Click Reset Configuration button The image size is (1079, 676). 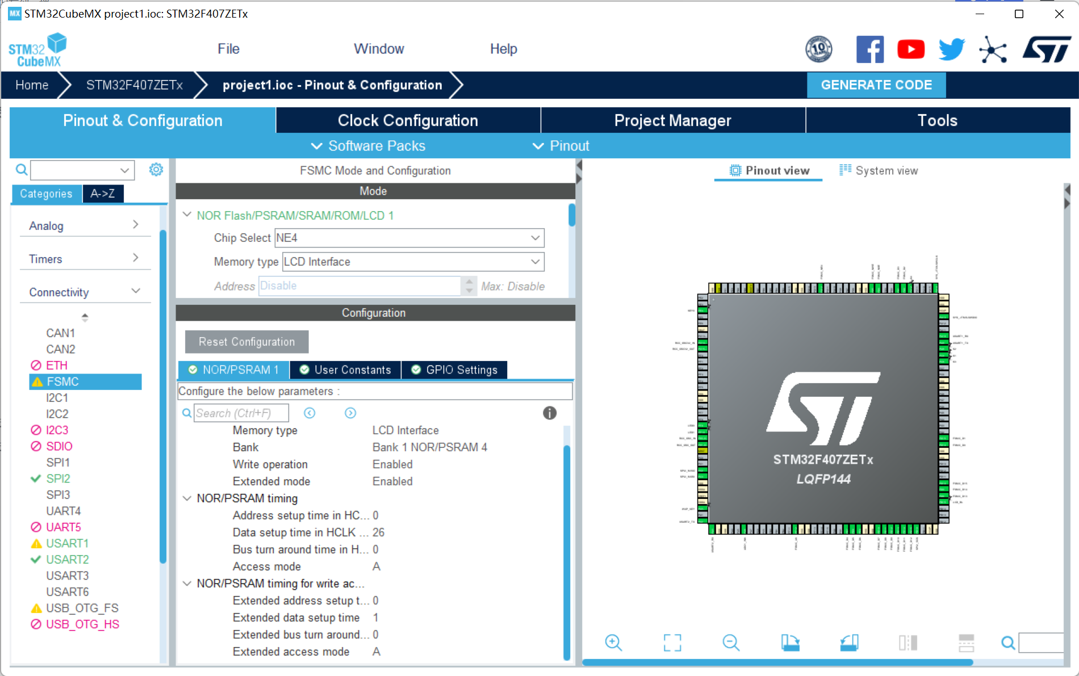pos(246,342)
